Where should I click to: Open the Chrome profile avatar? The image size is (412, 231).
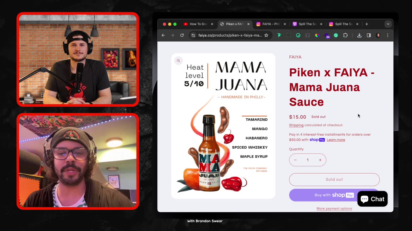tap(378, 35)
